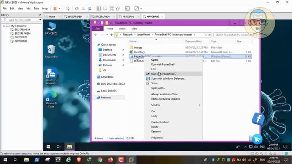The image size is (292, 164).
Task: Open recent locations dropdown in Explorer
Action: tap(107, 35)
